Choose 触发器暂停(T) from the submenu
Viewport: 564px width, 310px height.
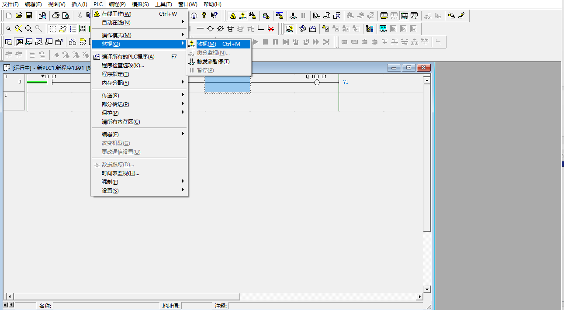pos(219,62)
